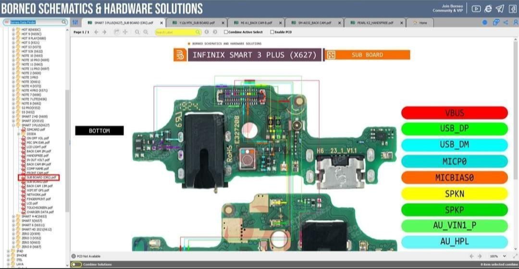Click Join Borneo Community & VIP link
Image resolution: width=519 pixels, height=269 pixels.
[x=447, y=8]
